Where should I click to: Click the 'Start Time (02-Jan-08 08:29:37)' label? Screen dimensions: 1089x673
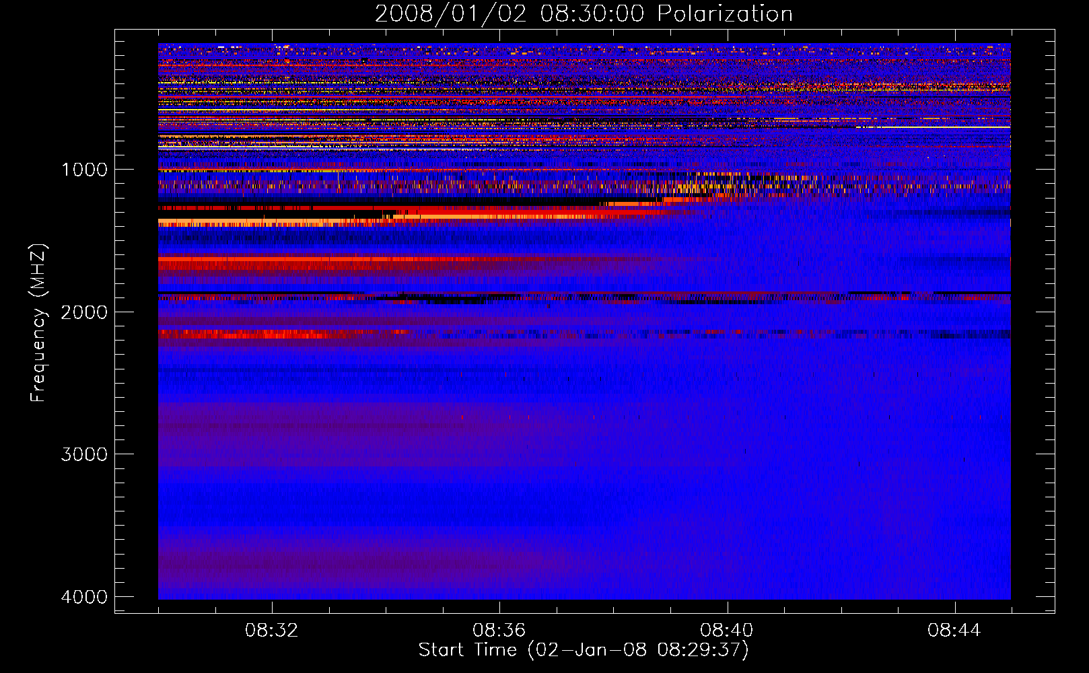click(x=584, y=650)
